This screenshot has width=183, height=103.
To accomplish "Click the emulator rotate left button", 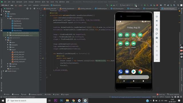I will pos(157,29).
